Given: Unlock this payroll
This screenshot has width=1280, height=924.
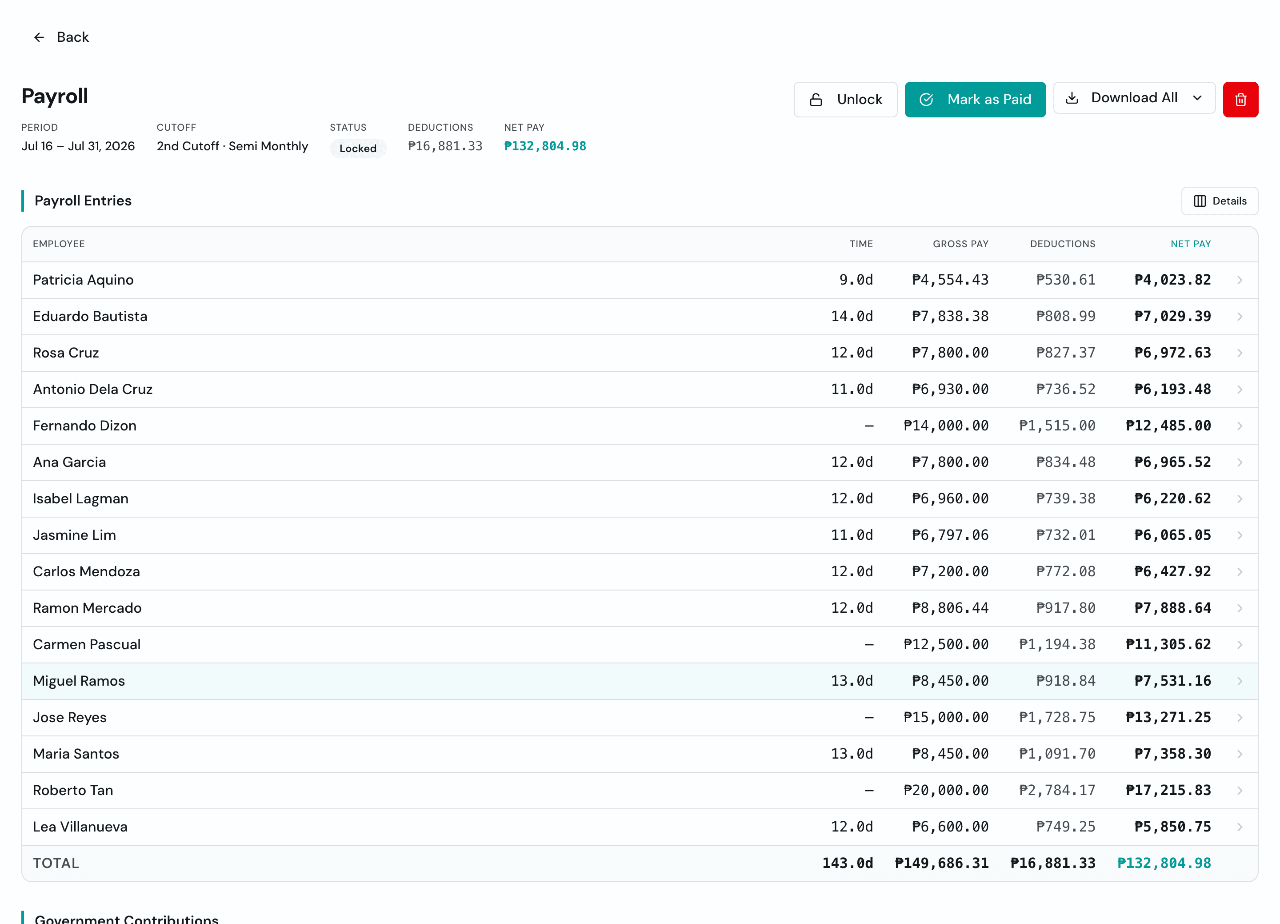Looking at the screenshot, I should point(845,100).
